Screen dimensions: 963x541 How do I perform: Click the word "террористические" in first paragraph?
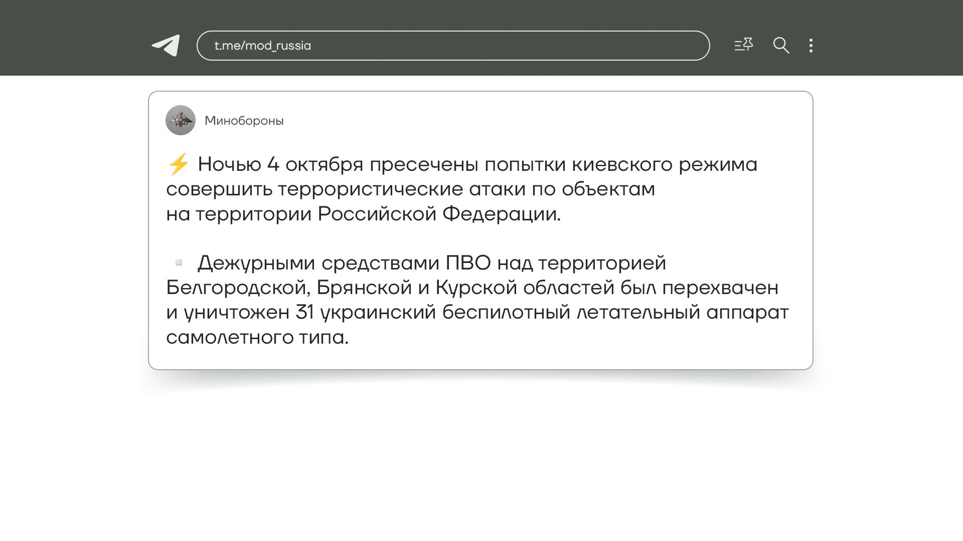click(370, 189)
